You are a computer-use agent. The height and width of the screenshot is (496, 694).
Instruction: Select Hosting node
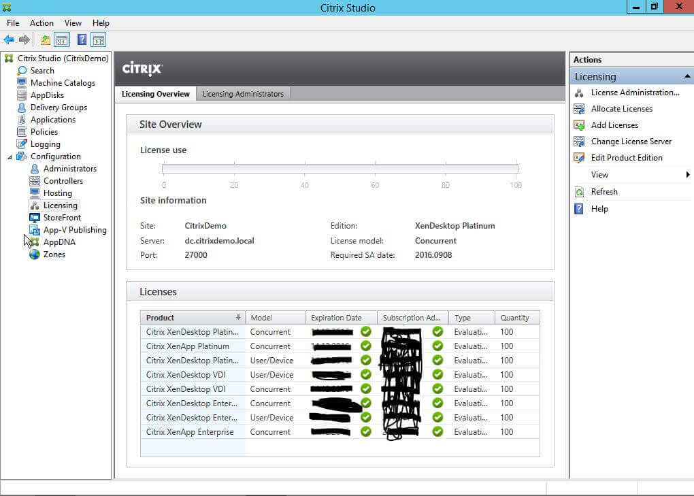58,193
